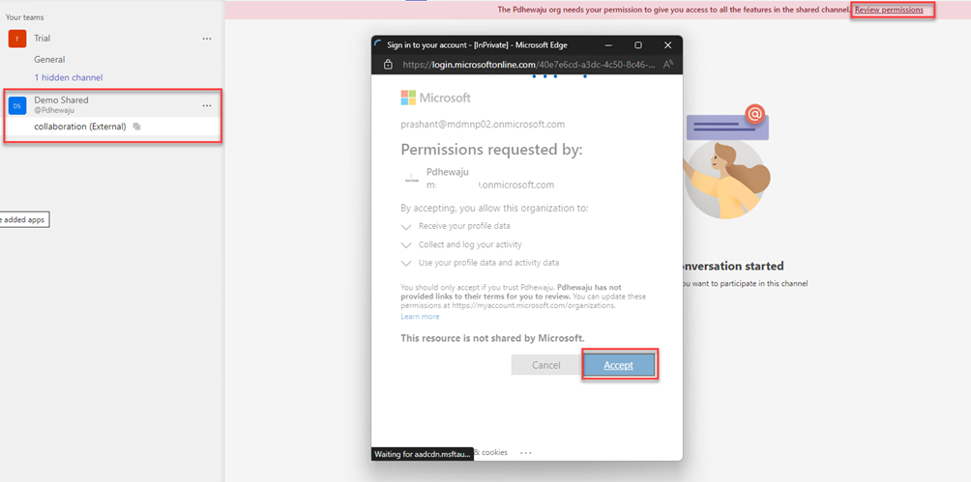The image size is (971, 482).
Task: Click the Microsoft logo in the sign-in dialog
Action: coord(435,98)
